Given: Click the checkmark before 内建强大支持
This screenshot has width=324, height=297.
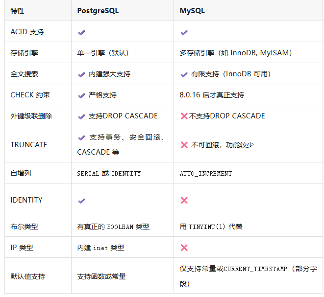Looking at the screenshot, I should coord(81,74).
